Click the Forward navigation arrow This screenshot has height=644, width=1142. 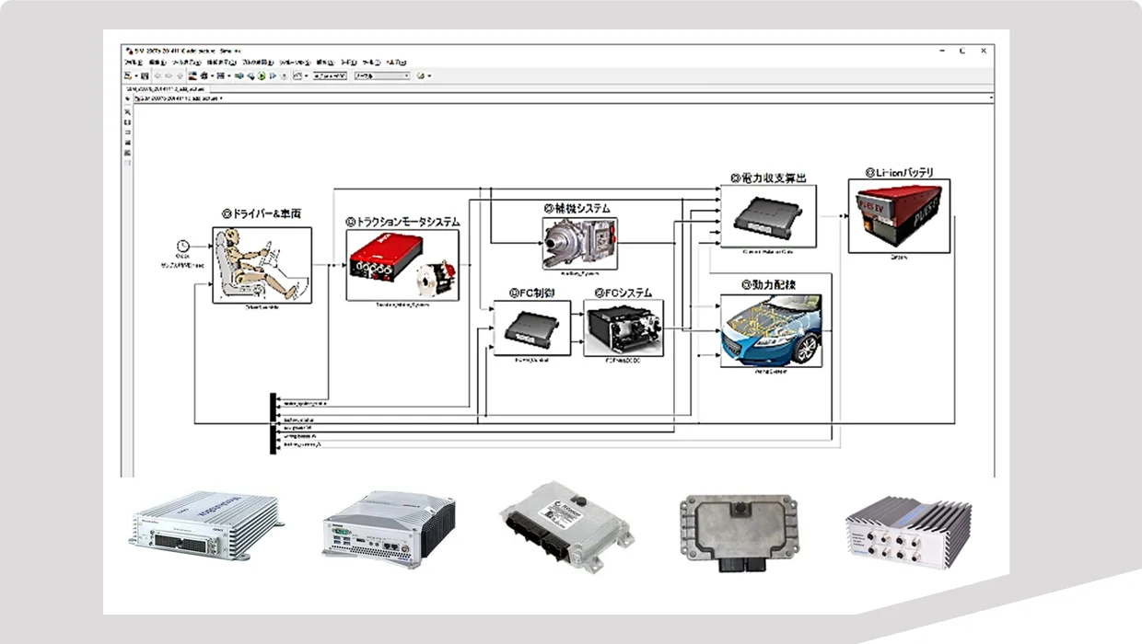pyautogui.click(x=169, y=76)
